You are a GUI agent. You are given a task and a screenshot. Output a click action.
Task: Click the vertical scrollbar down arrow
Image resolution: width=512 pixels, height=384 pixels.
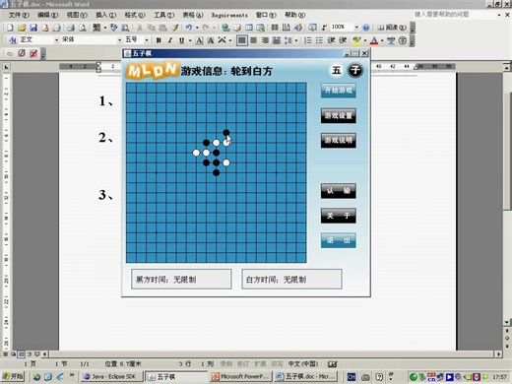point(507,322)
